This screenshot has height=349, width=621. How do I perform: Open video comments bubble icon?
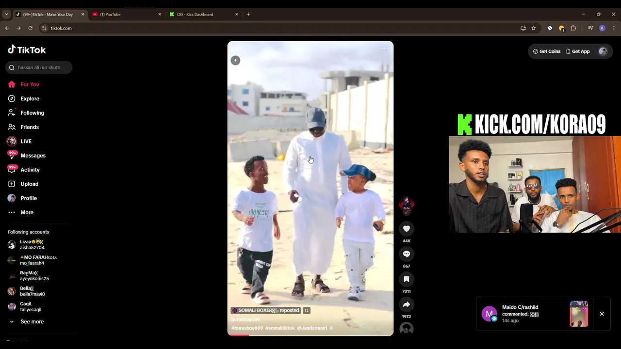tap(407, 254)
